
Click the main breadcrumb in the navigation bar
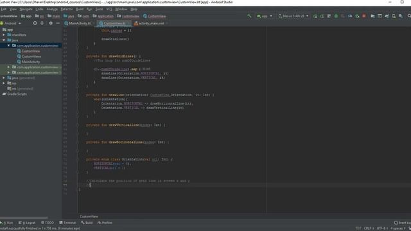pyautogui.click(x=54, y=16)
